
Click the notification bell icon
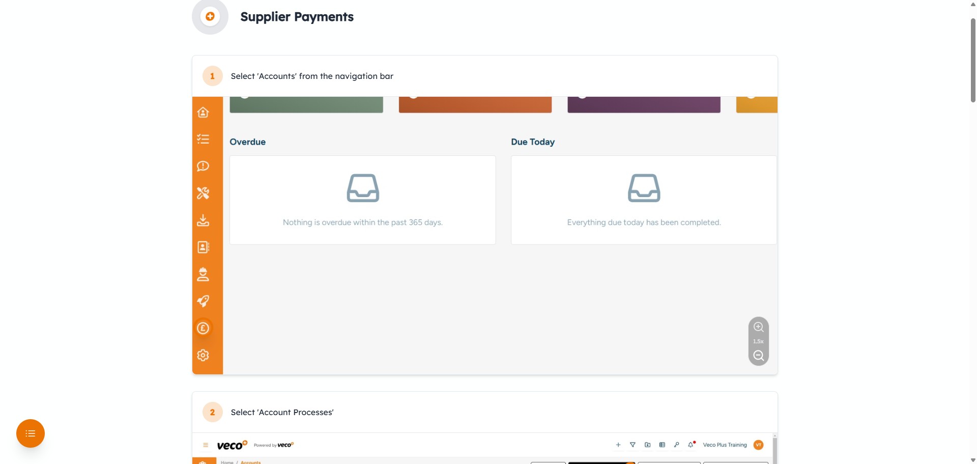click(691, 445)
